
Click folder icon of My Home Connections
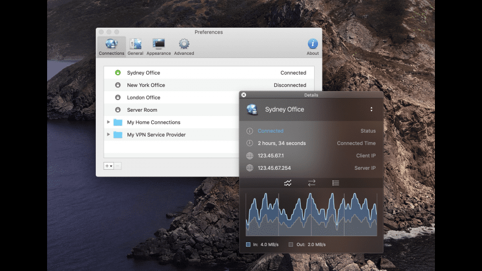[x=118, y=122]
